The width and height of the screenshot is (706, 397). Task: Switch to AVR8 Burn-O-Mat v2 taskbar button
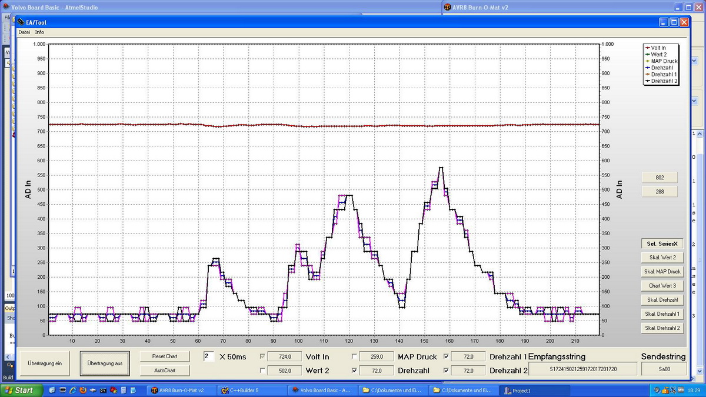coord(180,390)
